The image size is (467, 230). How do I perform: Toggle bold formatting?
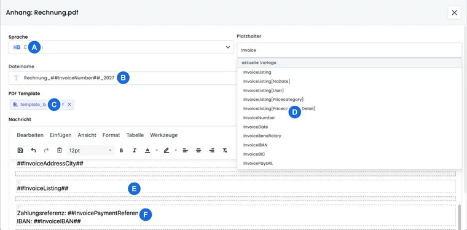[121, 151]
